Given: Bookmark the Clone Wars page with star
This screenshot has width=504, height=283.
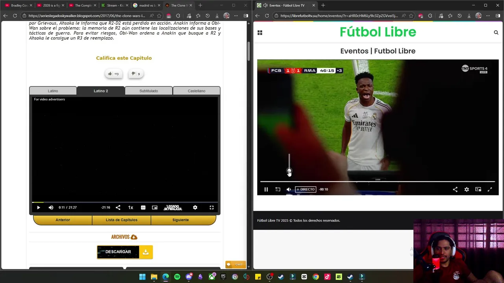Looking at the screenshot, I should 159,16.
